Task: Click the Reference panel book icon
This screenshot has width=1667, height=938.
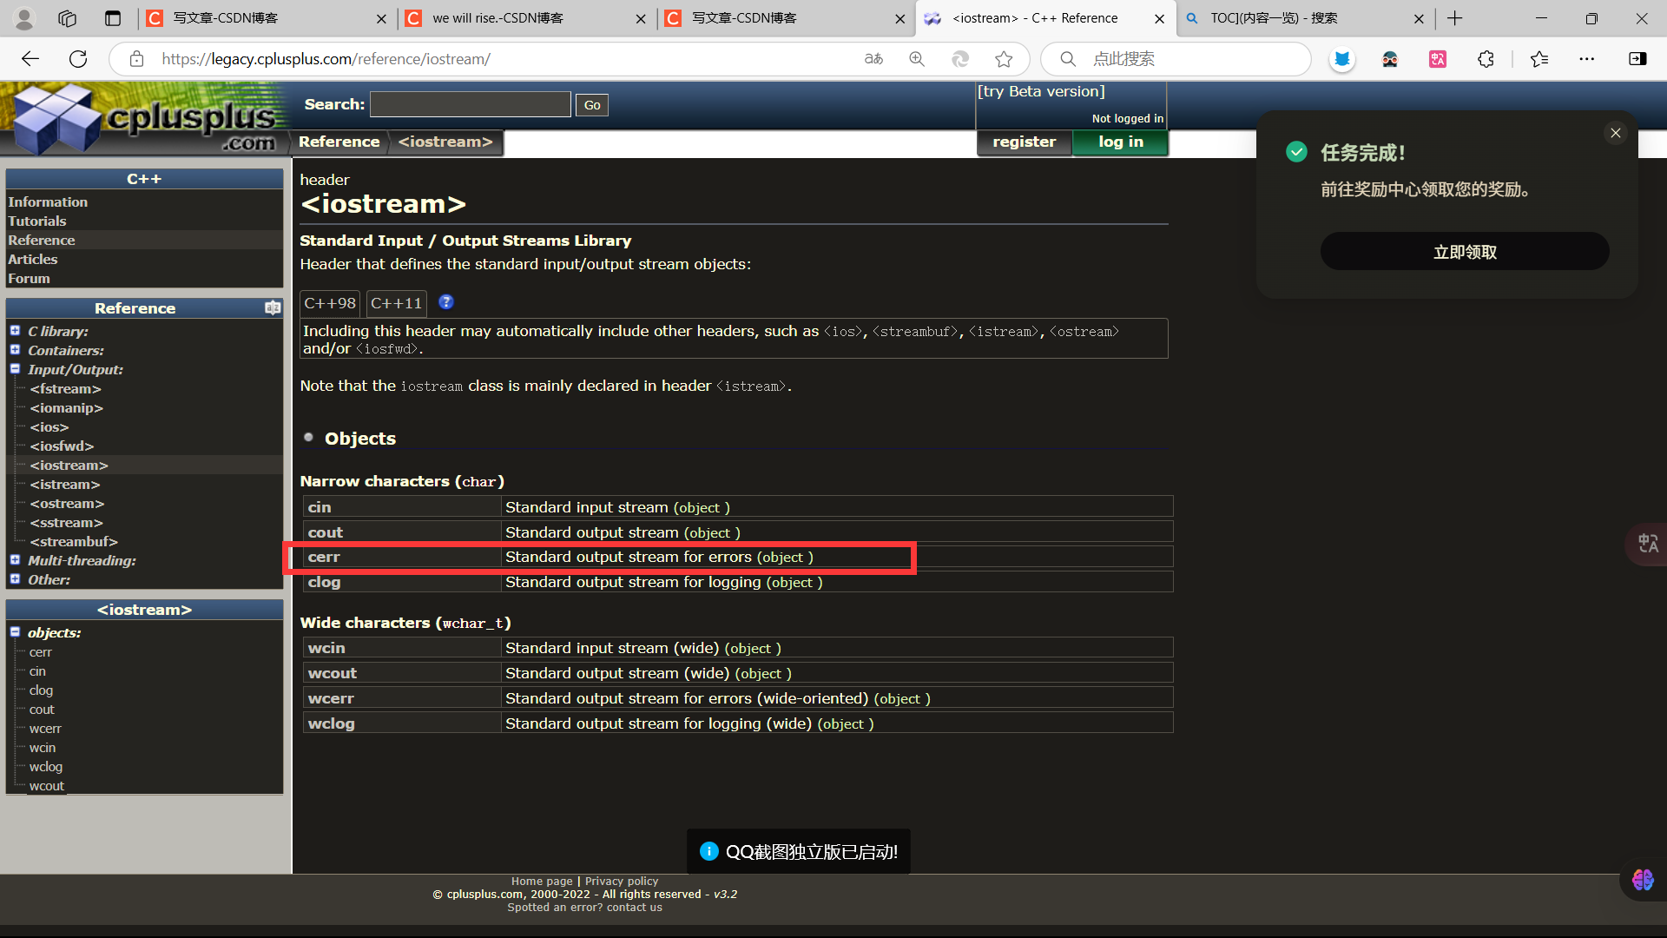Action: click(x=273, y=308)
